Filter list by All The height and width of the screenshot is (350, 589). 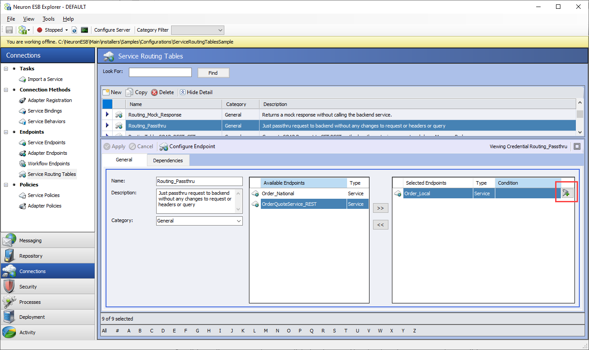pyautogui.click(x=104, y=331)
